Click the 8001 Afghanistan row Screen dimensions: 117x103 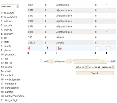[72, 5]
